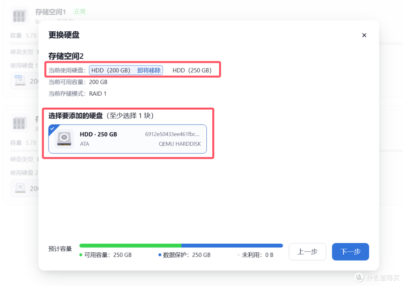Viewport: 403px width, 286px height.
Task: Click the NAS icon on 存储空间1 card
Action: pos(19,16)
